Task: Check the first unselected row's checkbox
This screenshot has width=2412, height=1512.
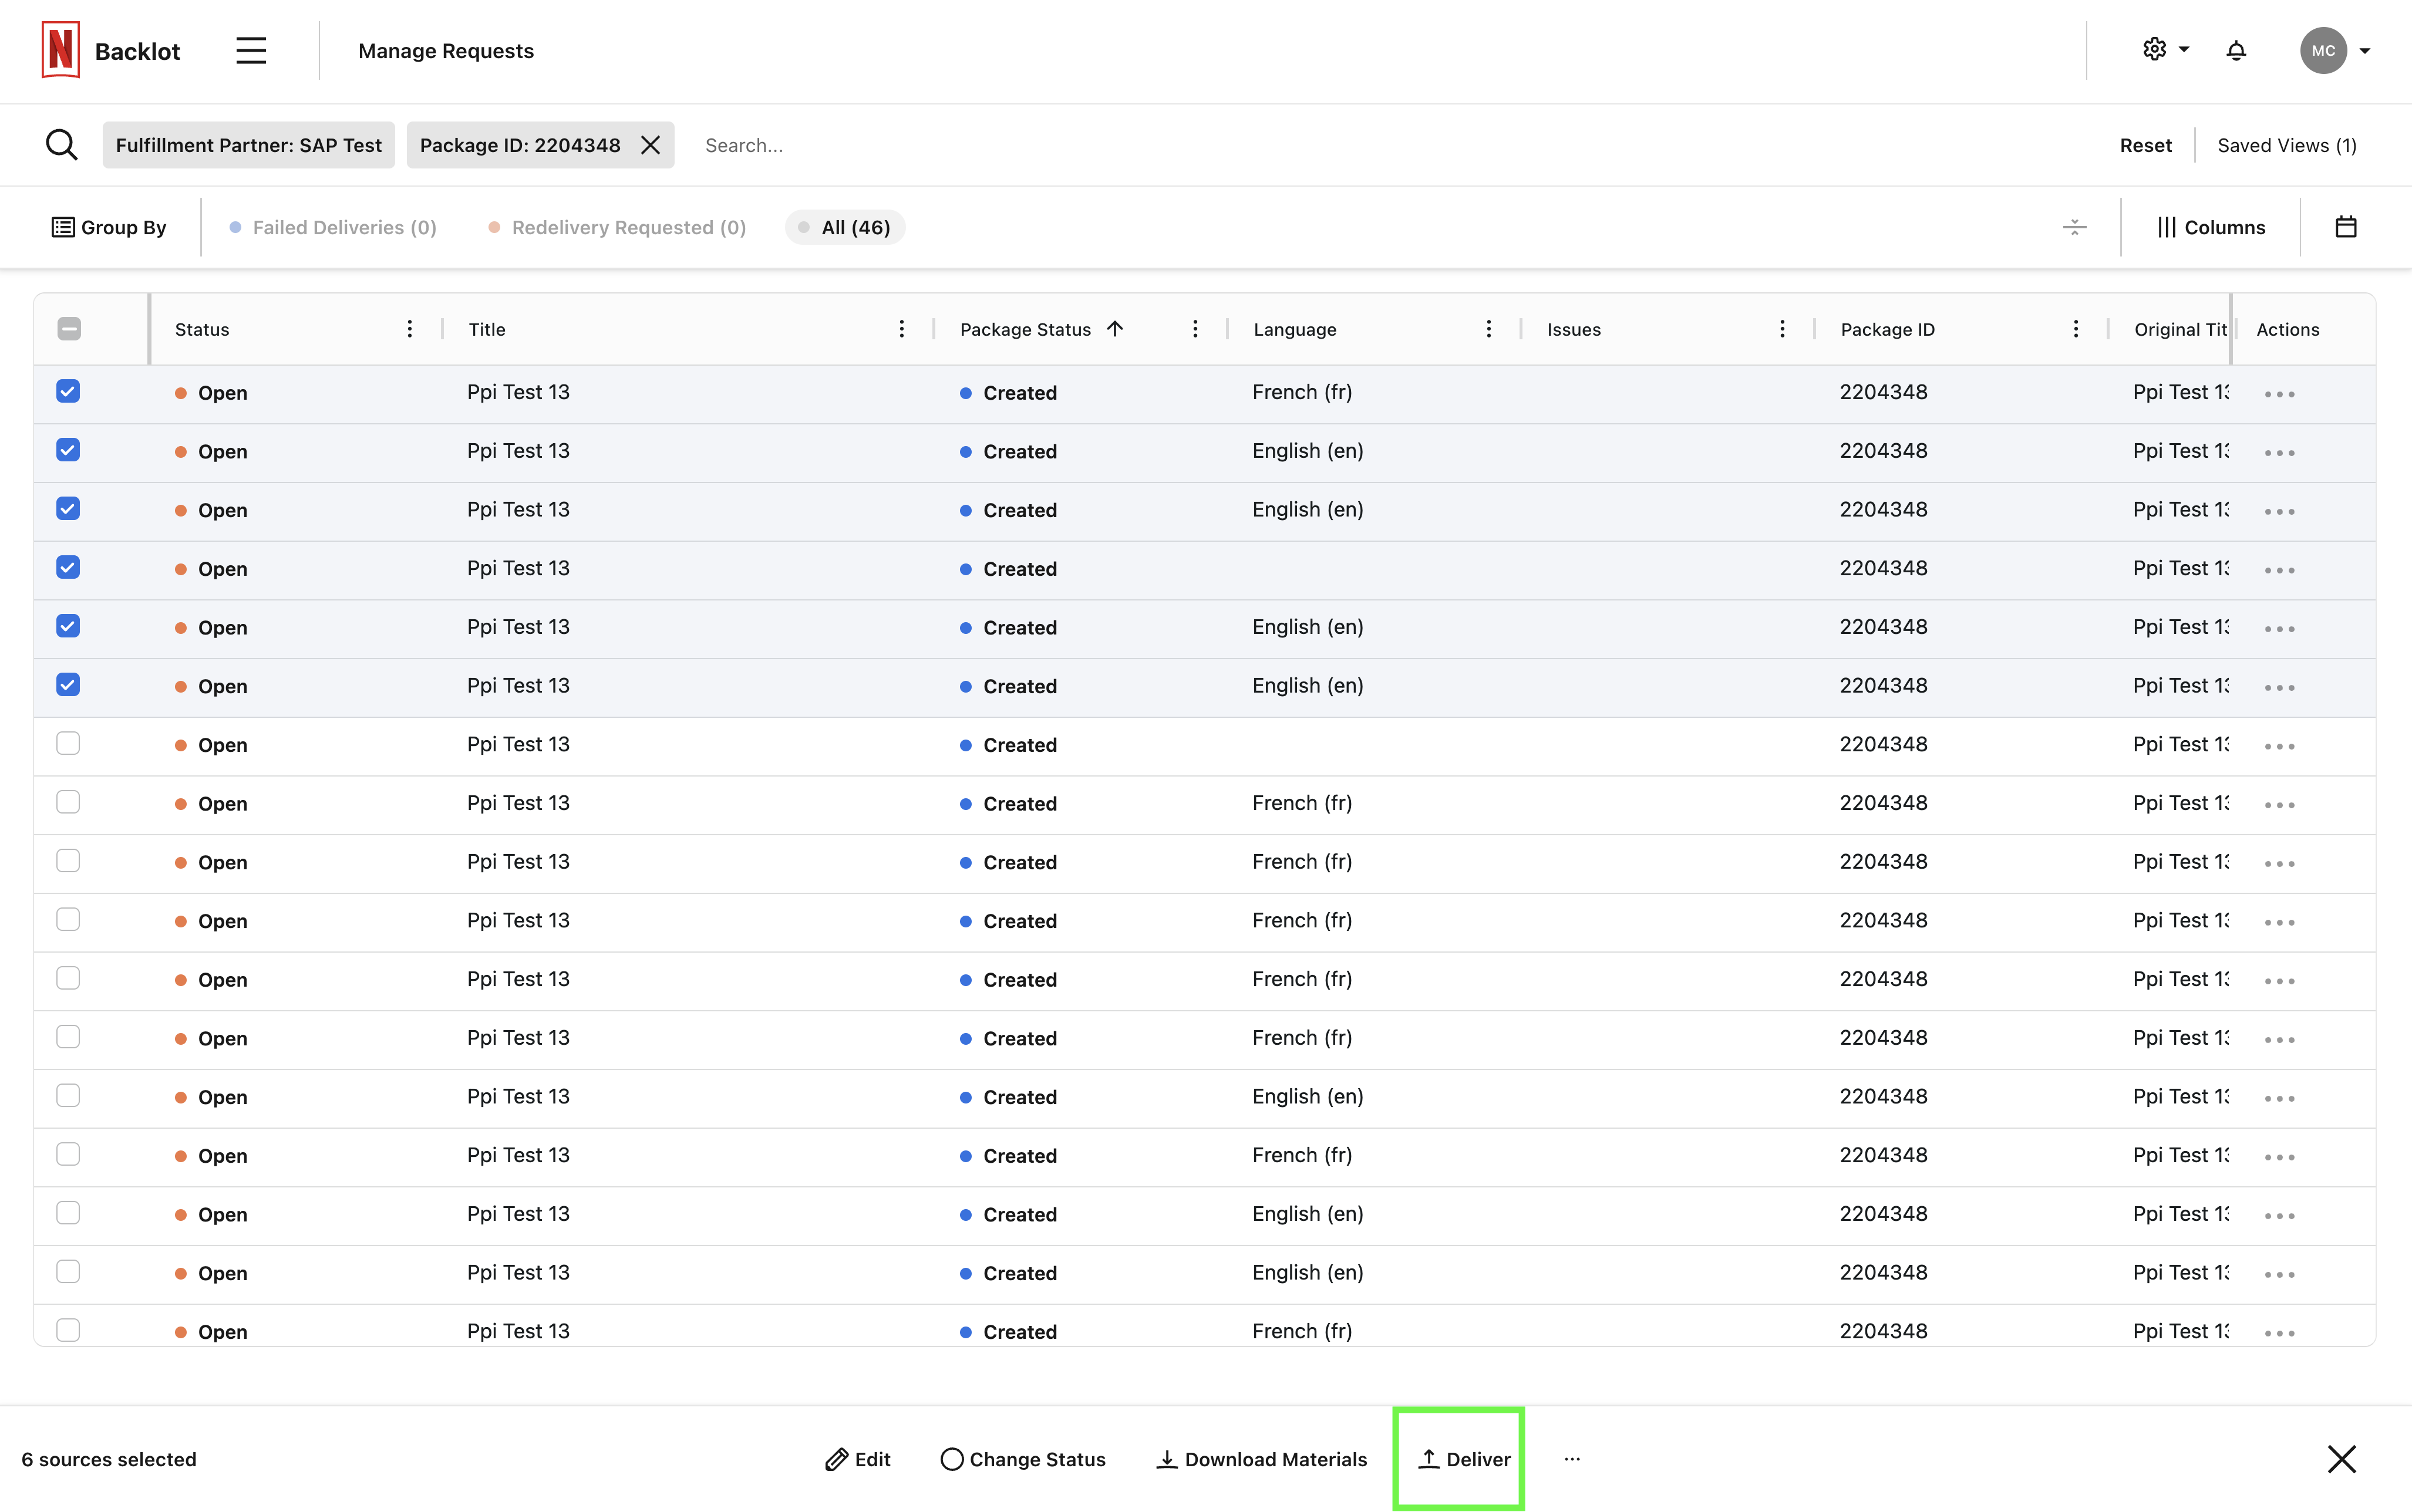Action: (68, 744)
